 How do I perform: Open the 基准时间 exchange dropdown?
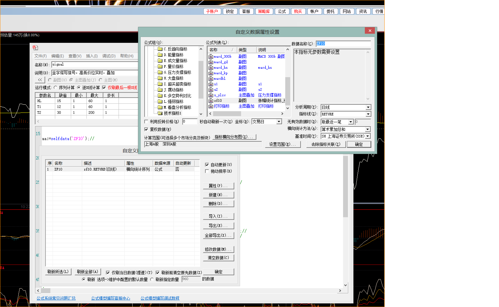(368, 136)
